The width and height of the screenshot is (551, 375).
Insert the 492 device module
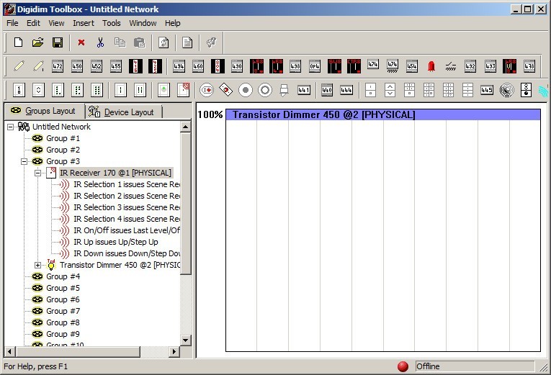470,66
